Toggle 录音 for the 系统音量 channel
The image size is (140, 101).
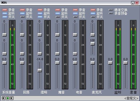tap(5, 10)
